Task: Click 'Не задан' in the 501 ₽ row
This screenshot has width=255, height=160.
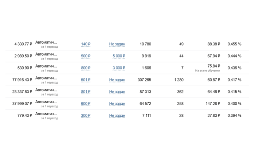Action: 117,80
